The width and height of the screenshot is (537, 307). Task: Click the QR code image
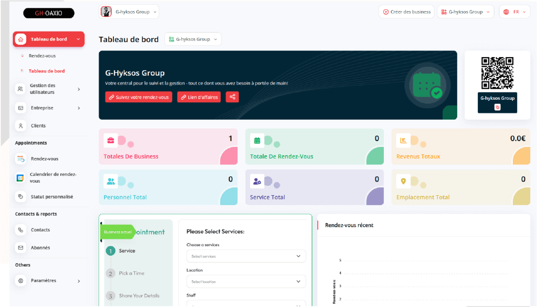pyautogui.click(x=497, y=73)
